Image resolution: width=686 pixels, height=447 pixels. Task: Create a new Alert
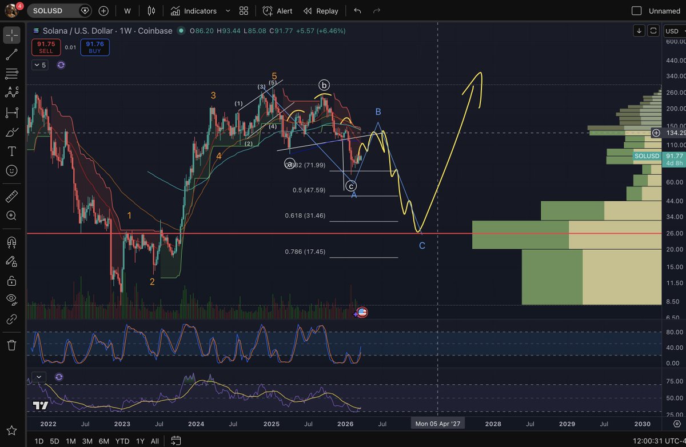tap(278, 11)
